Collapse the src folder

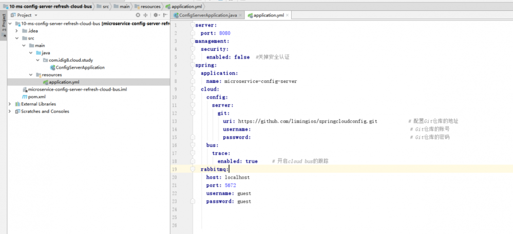click(x=17, y=38)
